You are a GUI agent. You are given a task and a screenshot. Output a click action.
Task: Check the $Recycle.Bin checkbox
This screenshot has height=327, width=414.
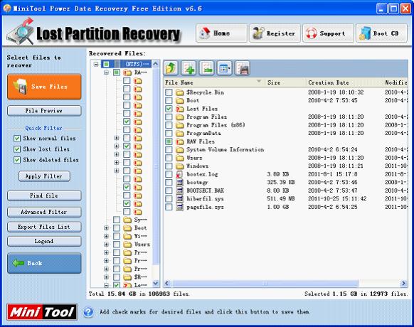[169, 92]
